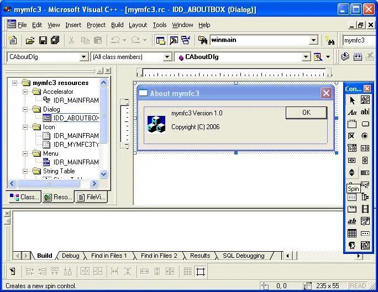Select the Rich Edit control tool
378x292 pixels.
[352, 221]
